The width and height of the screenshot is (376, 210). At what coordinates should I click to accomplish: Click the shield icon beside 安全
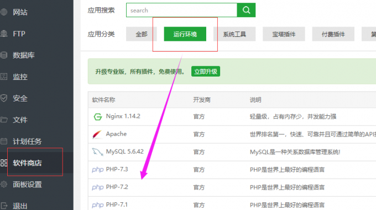click(x=4, y=98)
